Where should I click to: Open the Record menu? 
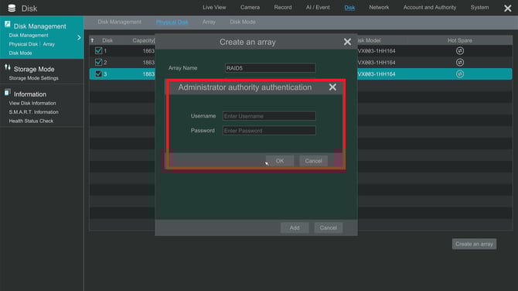(x=283, y=7)
